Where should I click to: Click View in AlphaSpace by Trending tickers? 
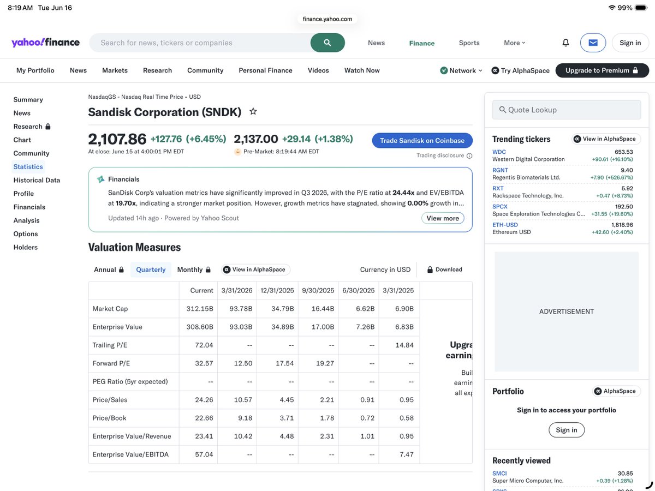tap(606, 139)
